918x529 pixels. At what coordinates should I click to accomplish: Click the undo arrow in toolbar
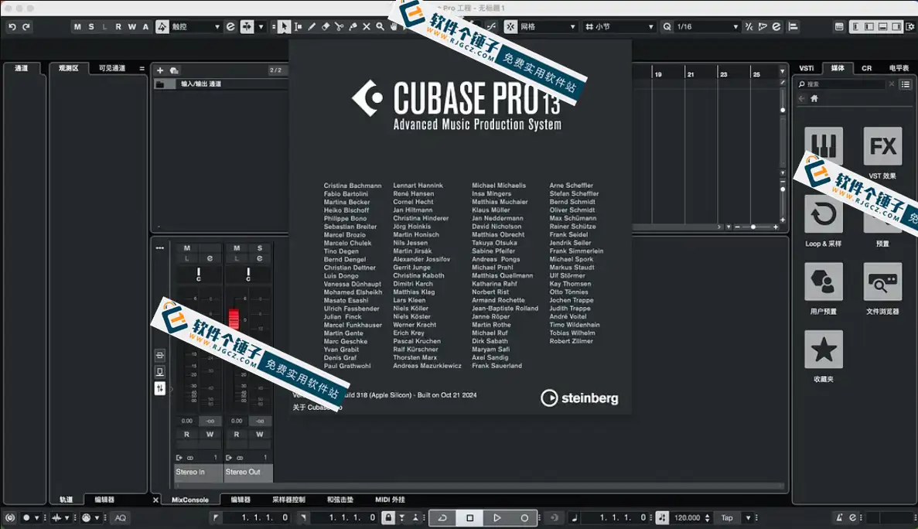click(x=12, y=27)
